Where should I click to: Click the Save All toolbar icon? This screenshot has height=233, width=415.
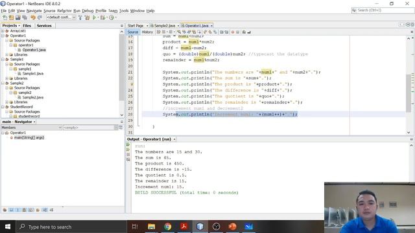click(25, 17)
